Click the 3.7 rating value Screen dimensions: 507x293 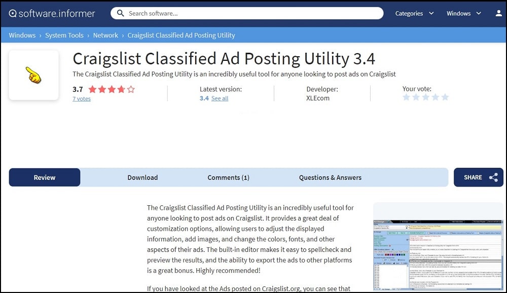click(78, 89)
